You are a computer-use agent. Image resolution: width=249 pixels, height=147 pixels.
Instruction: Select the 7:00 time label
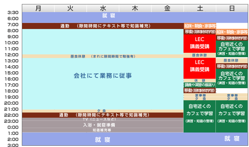(13, 25)
